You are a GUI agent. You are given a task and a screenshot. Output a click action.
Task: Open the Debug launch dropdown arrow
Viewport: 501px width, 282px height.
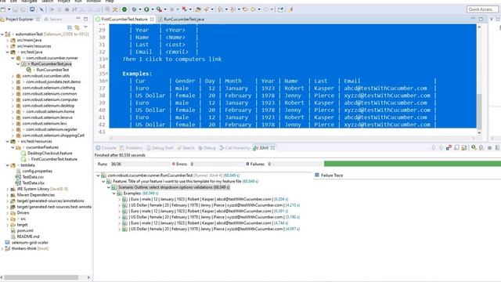[140, 9]
